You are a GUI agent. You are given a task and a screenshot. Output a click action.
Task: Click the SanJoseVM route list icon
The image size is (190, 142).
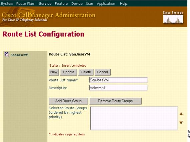pos(7,54)
